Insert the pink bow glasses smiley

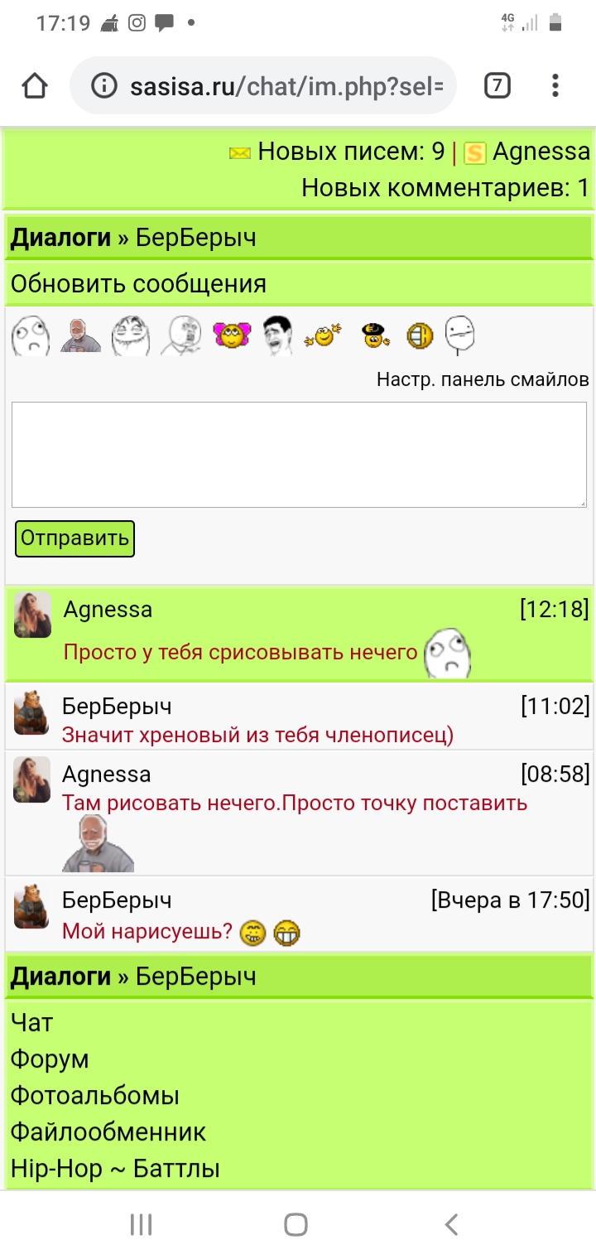pyautogui.click(x=232, y=335)
